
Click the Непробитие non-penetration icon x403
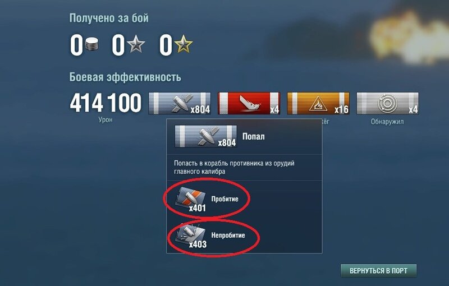pyautogui.click(x=190, y=236)
